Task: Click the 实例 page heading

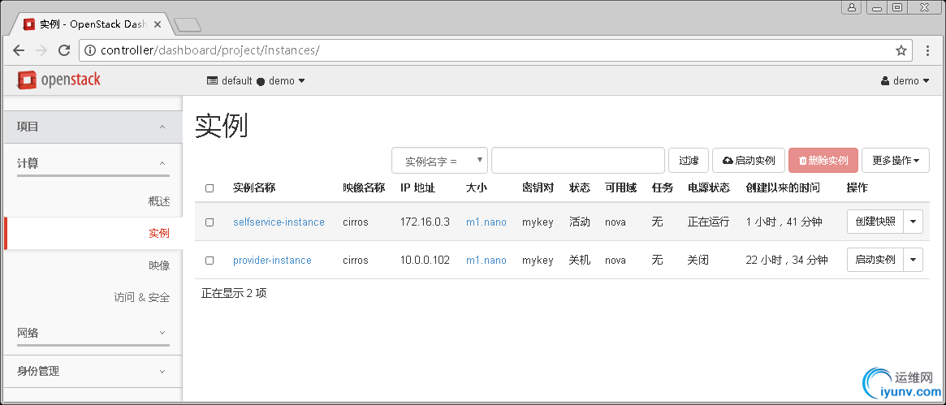Action: click(x=222, y=126)
